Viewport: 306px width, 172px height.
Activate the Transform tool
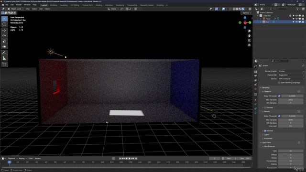(x=4, y=47)
